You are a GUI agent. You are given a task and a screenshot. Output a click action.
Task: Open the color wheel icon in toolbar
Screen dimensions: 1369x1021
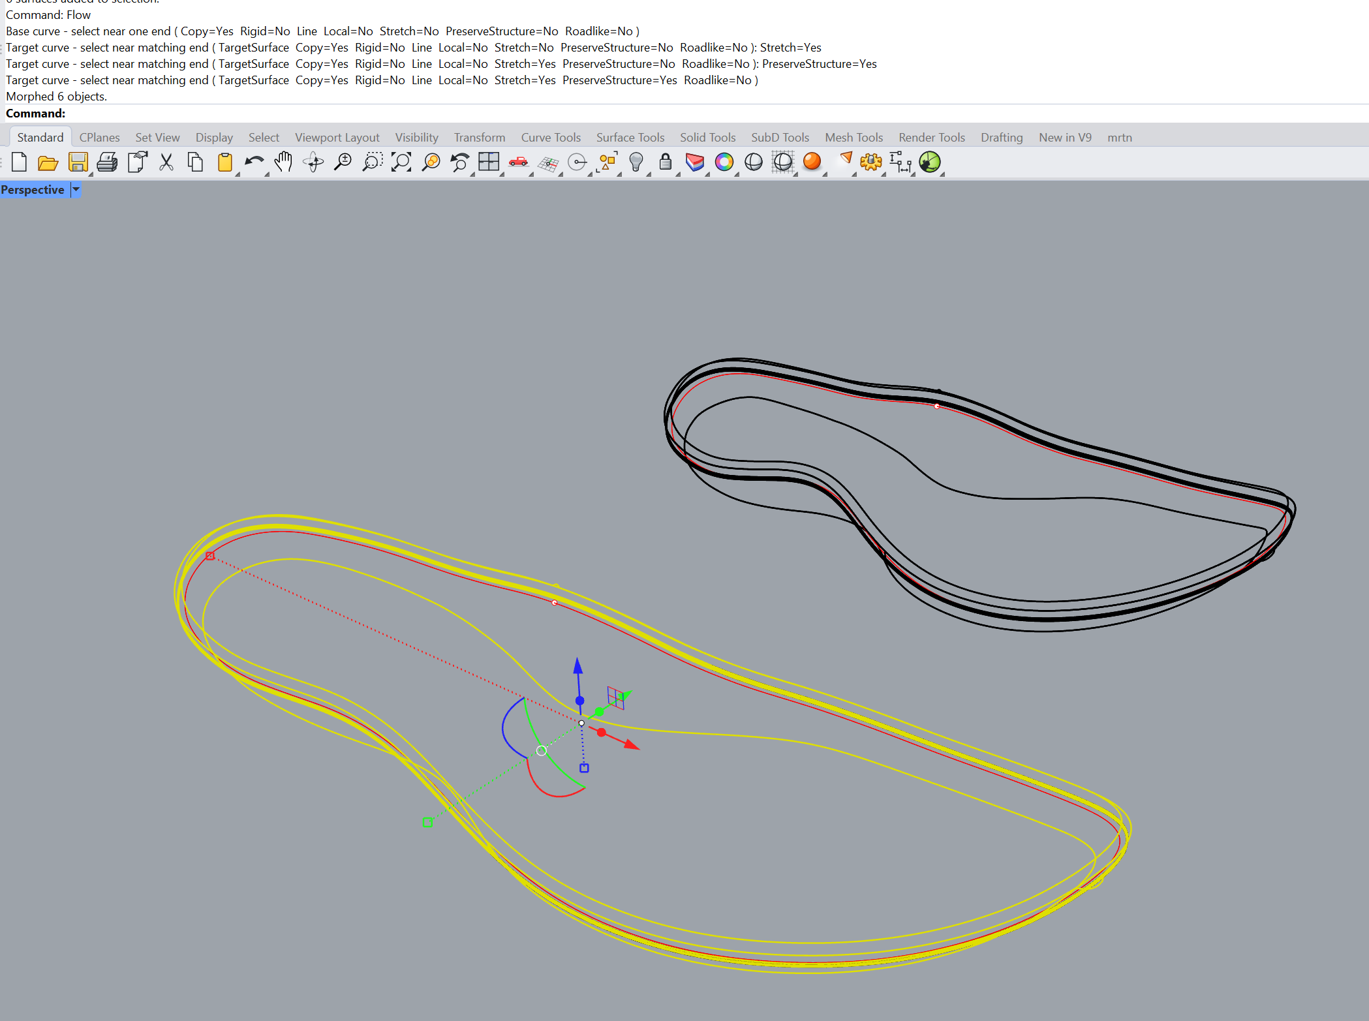[724, 162]
